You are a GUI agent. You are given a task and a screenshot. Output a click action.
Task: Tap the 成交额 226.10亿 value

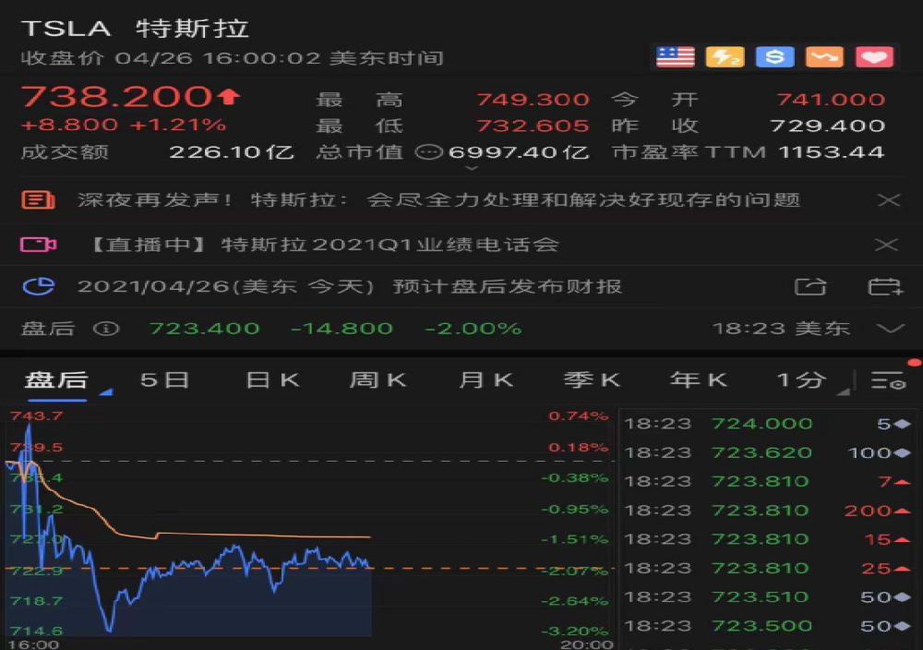[x=232, y=152]
